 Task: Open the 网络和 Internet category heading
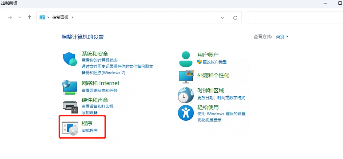tap(100, 83)
